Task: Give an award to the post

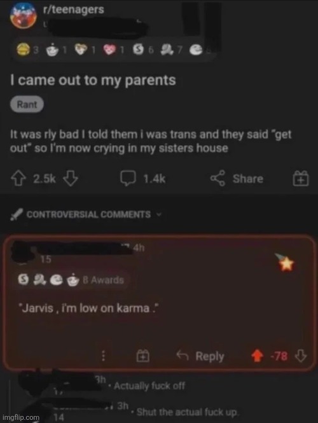Action: (x=301, y=179)
